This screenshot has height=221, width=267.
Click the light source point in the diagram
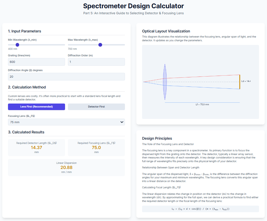click(x=144, y=82)
